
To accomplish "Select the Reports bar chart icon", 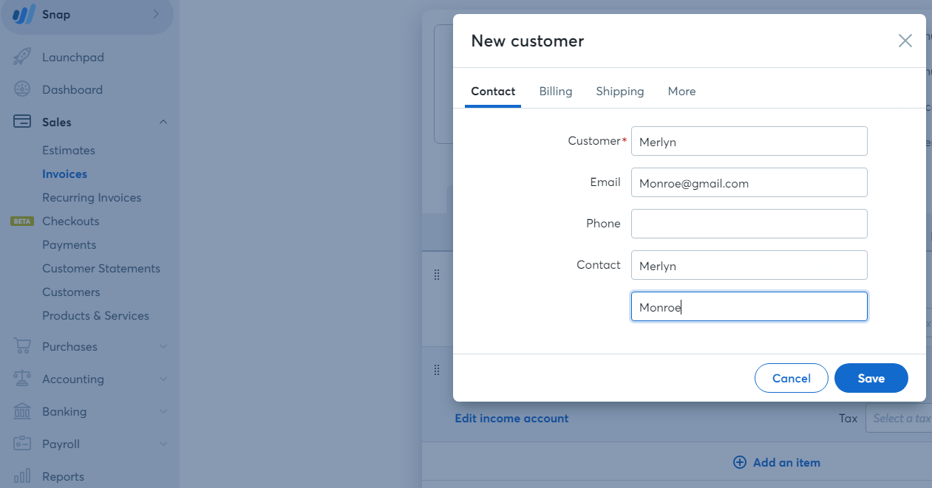I will click(21, 476).
